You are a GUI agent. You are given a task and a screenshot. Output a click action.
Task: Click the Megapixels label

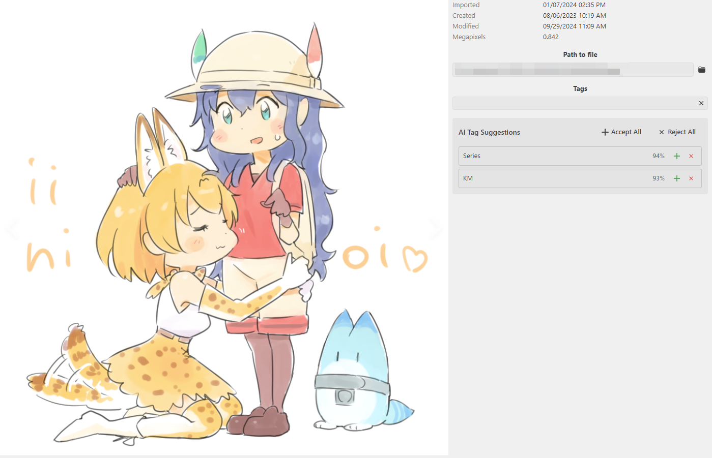(469, 37)
